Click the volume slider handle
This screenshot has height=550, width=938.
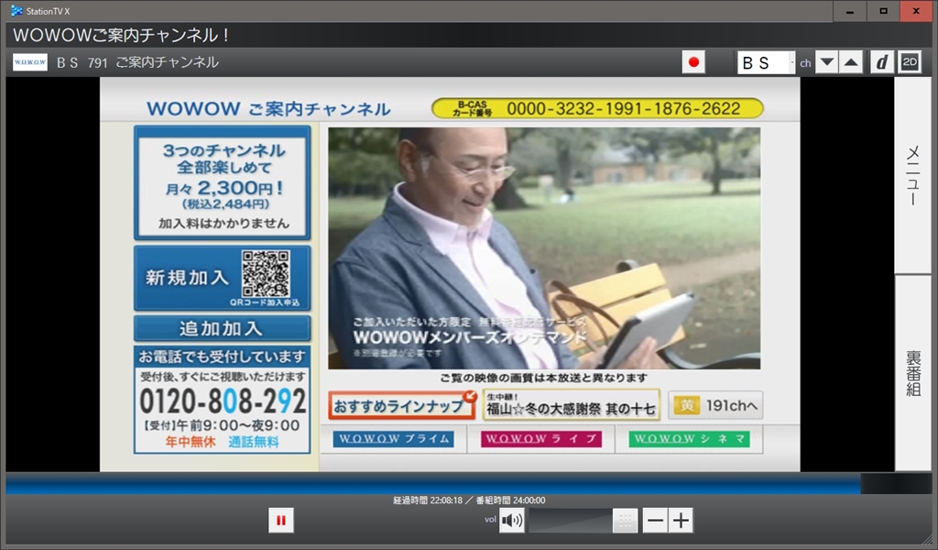[625, 521]
